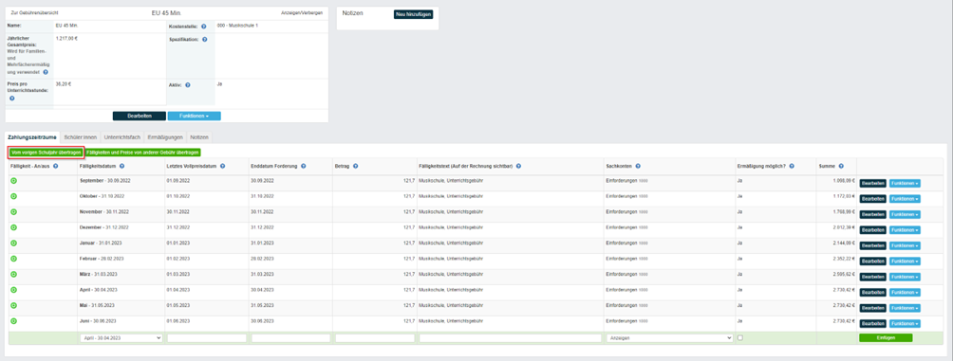Check the Ermäßigung möglich checkbox in new row

pos(739,338)
